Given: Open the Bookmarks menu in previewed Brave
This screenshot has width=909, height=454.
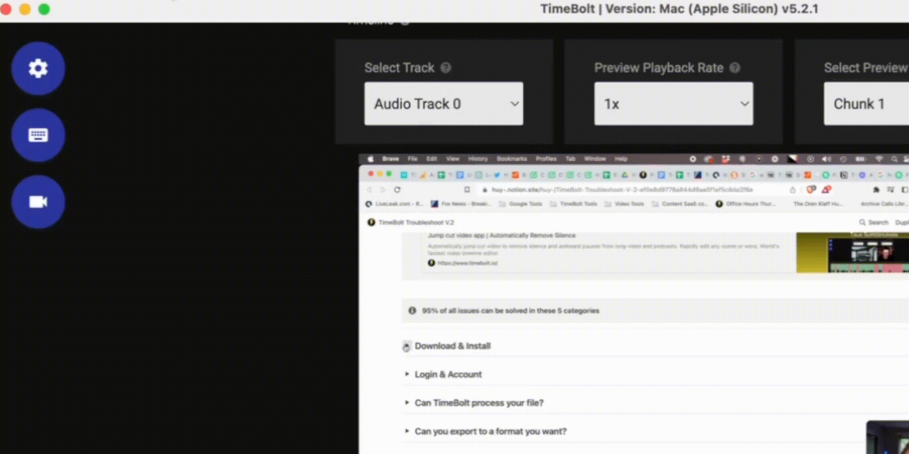Looking at the screenshot, I should click(512, 159).
